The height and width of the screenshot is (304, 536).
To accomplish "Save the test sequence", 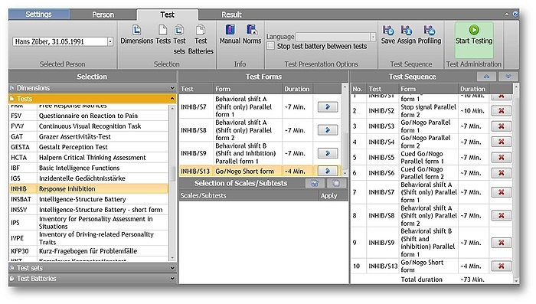I will pos(388,34).
